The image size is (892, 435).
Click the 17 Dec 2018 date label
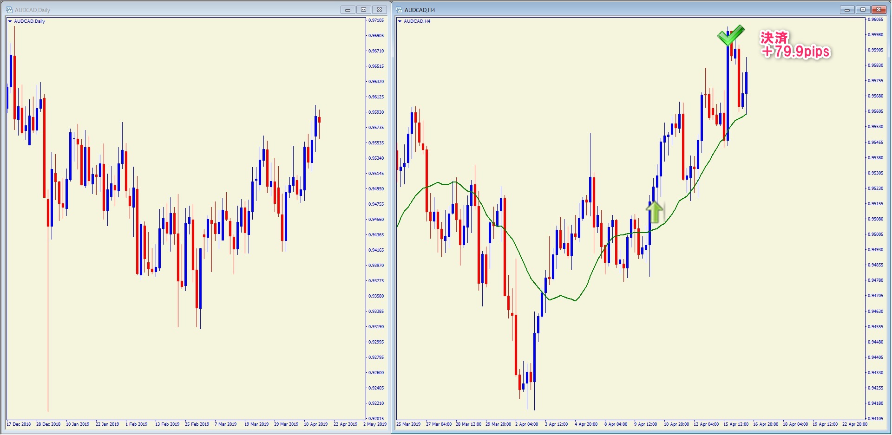[x=19, y=424]
